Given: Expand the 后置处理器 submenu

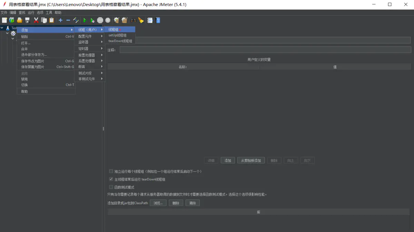Looking at the screenshot, I should (x=90, y=61).
